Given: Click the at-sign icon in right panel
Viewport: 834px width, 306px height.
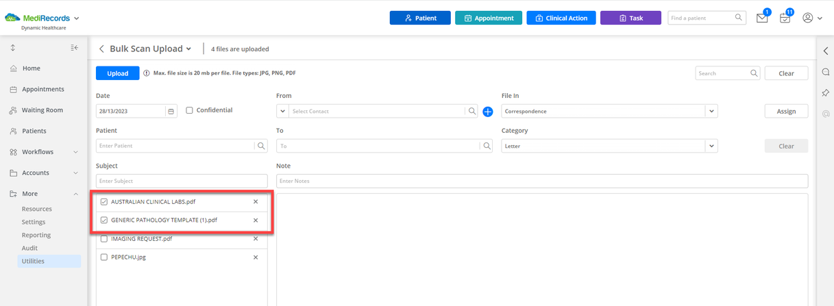Looking at the screenshot, I should point(825,114).
